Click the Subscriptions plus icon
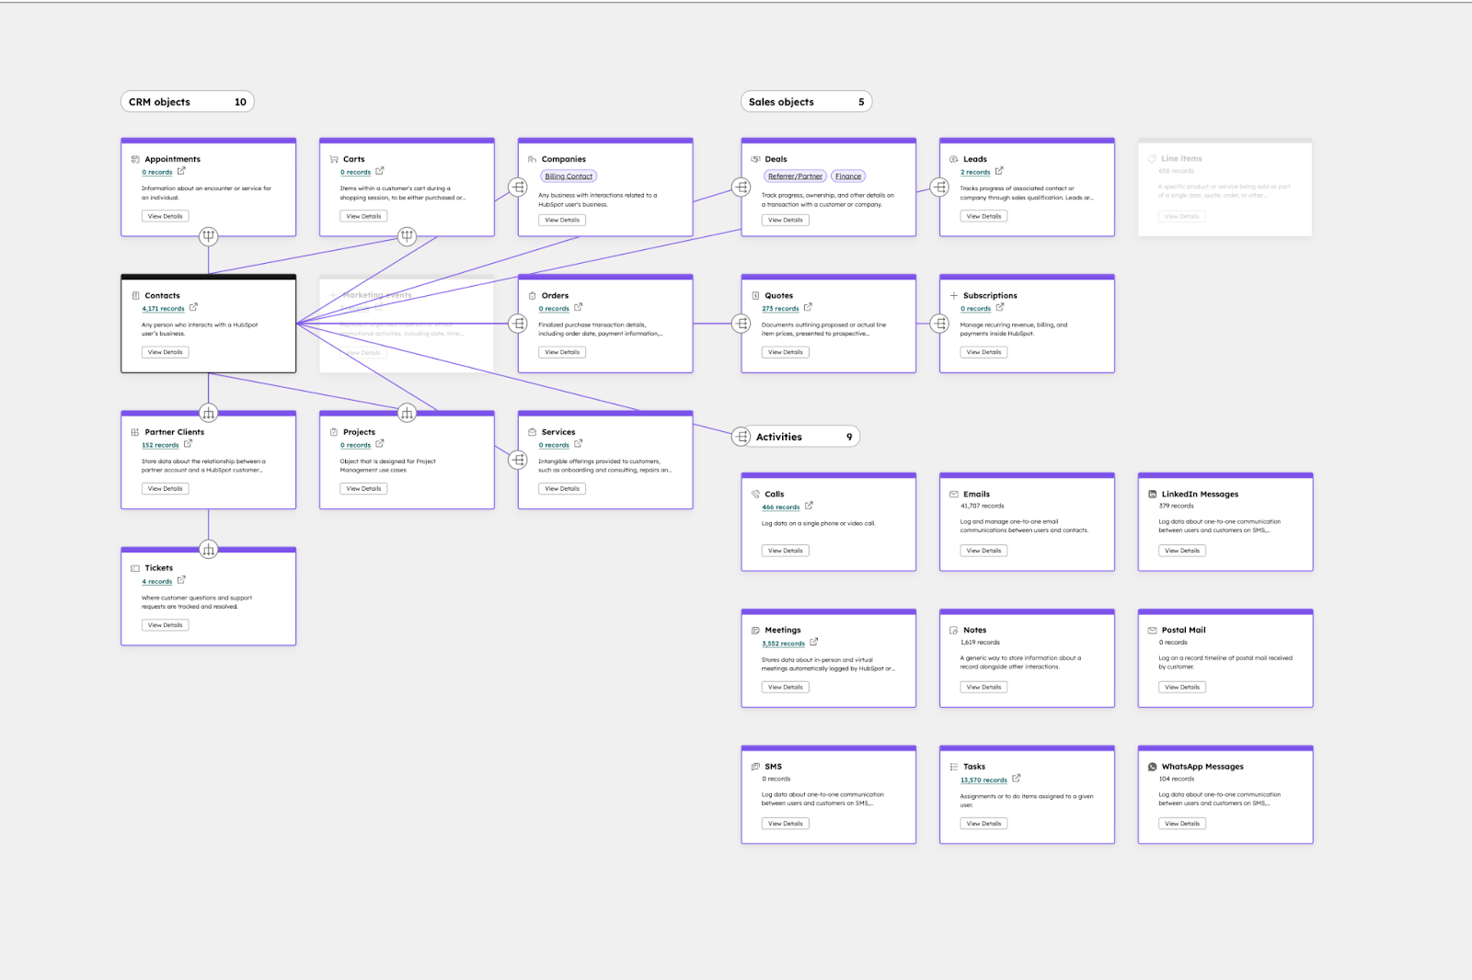The height and width of the screenshot is (980, 1472). coord(952,295)
